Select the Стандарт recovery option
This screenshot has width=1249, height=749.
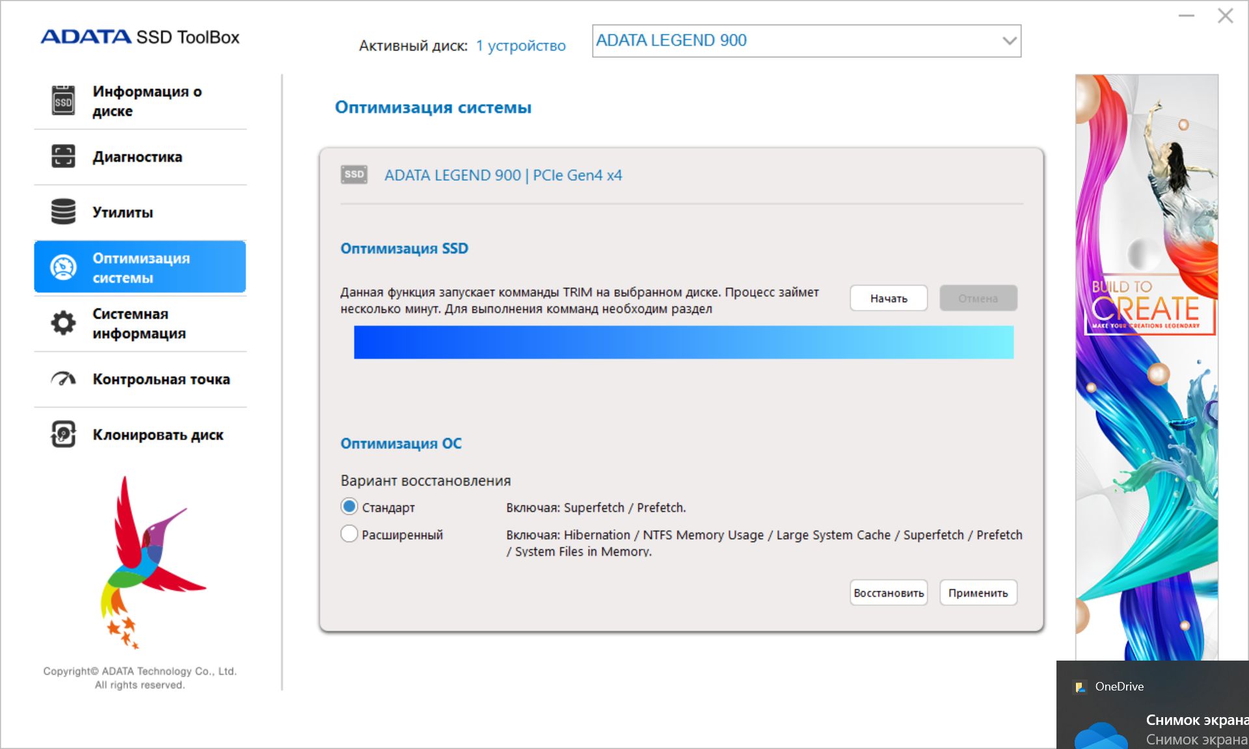pos(349,506)
